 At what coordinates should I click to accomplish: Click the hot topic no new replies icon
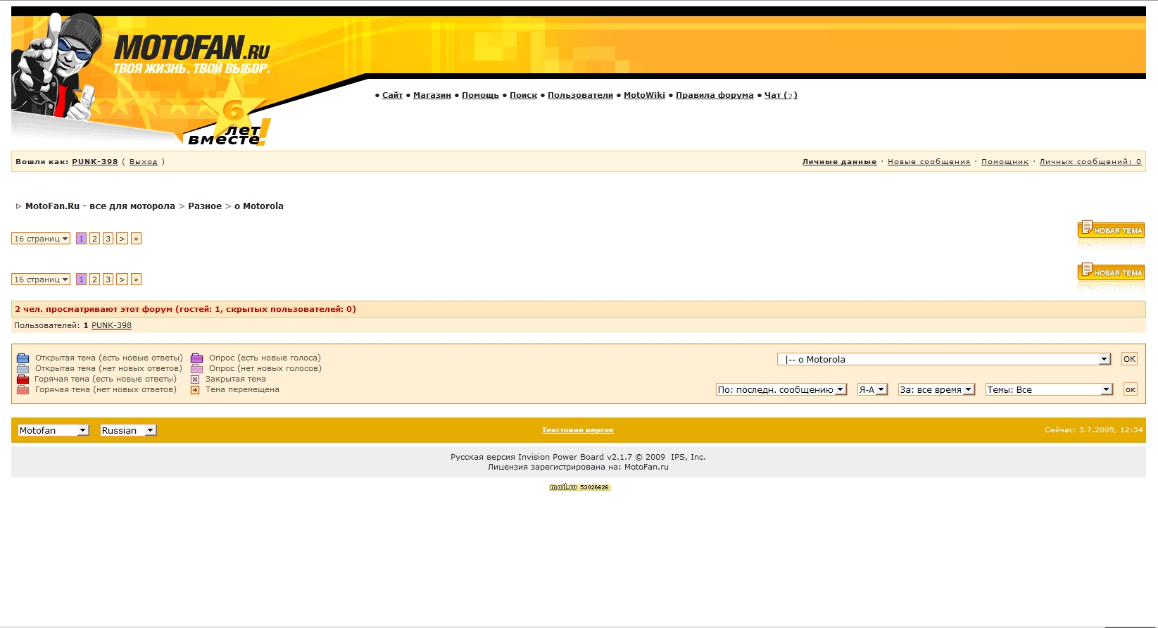(x=23, y=389)
